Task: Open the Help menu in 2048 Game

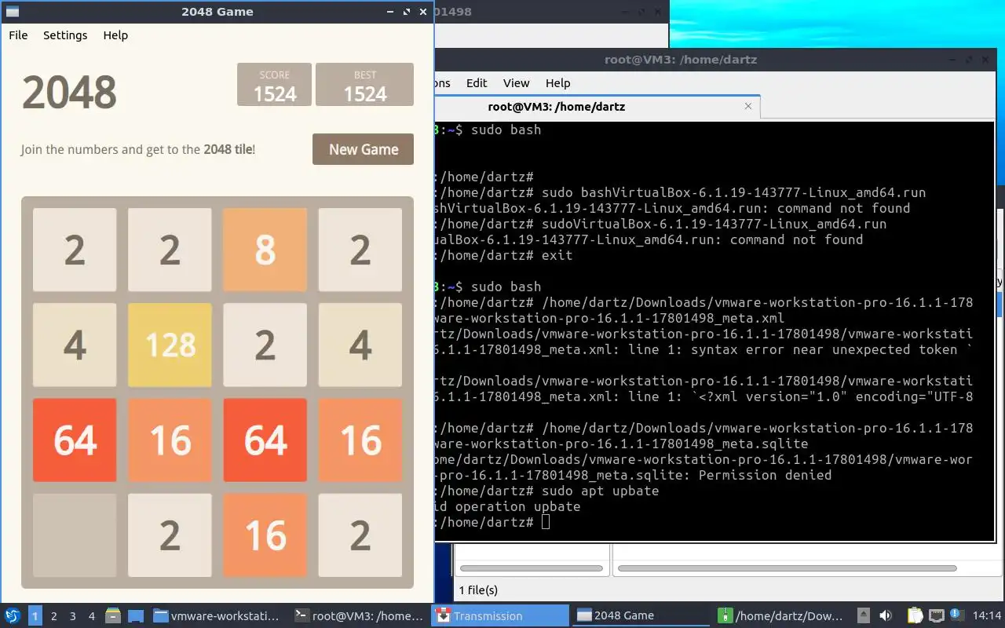Action: click(x=115, y=35)
